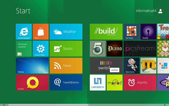Click the left scroll arrow
169x106 pixels.
(4, 105)
